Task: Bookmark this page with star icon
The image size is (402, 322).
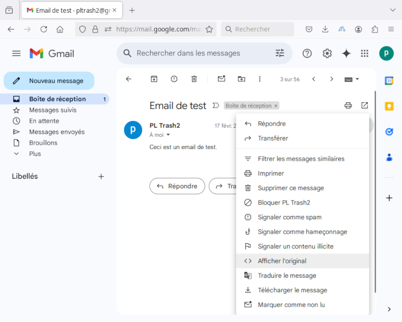Action: [x=209, y=29]
